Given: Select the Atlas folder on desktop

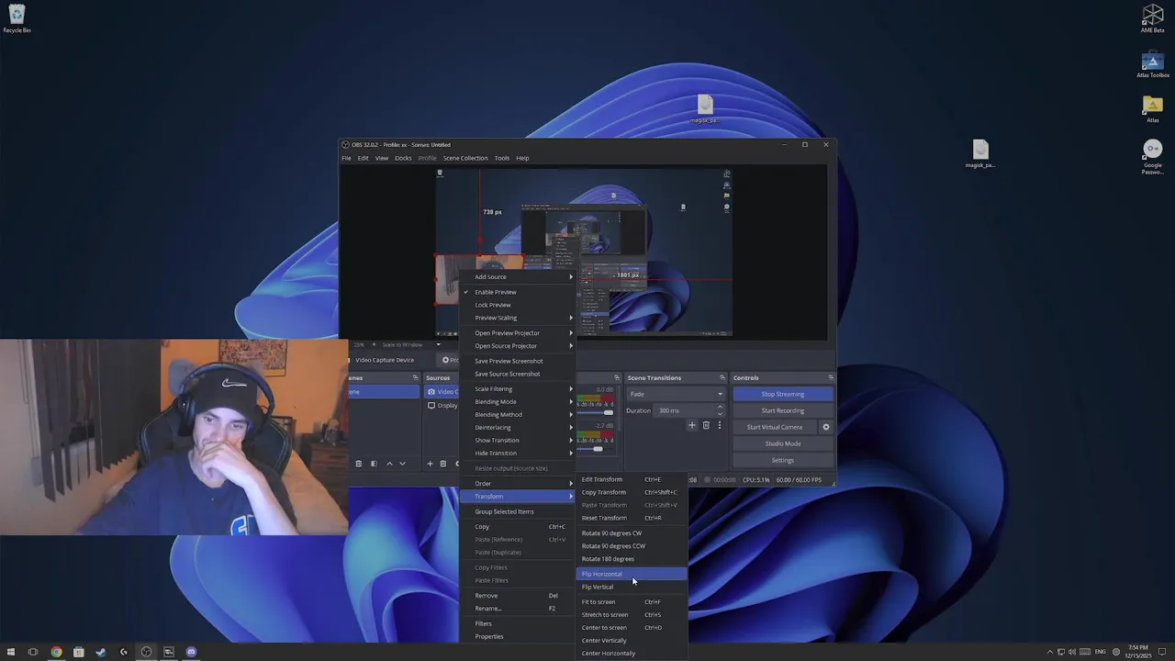Looking at the screenshot, I should [x=1152, y=108].
